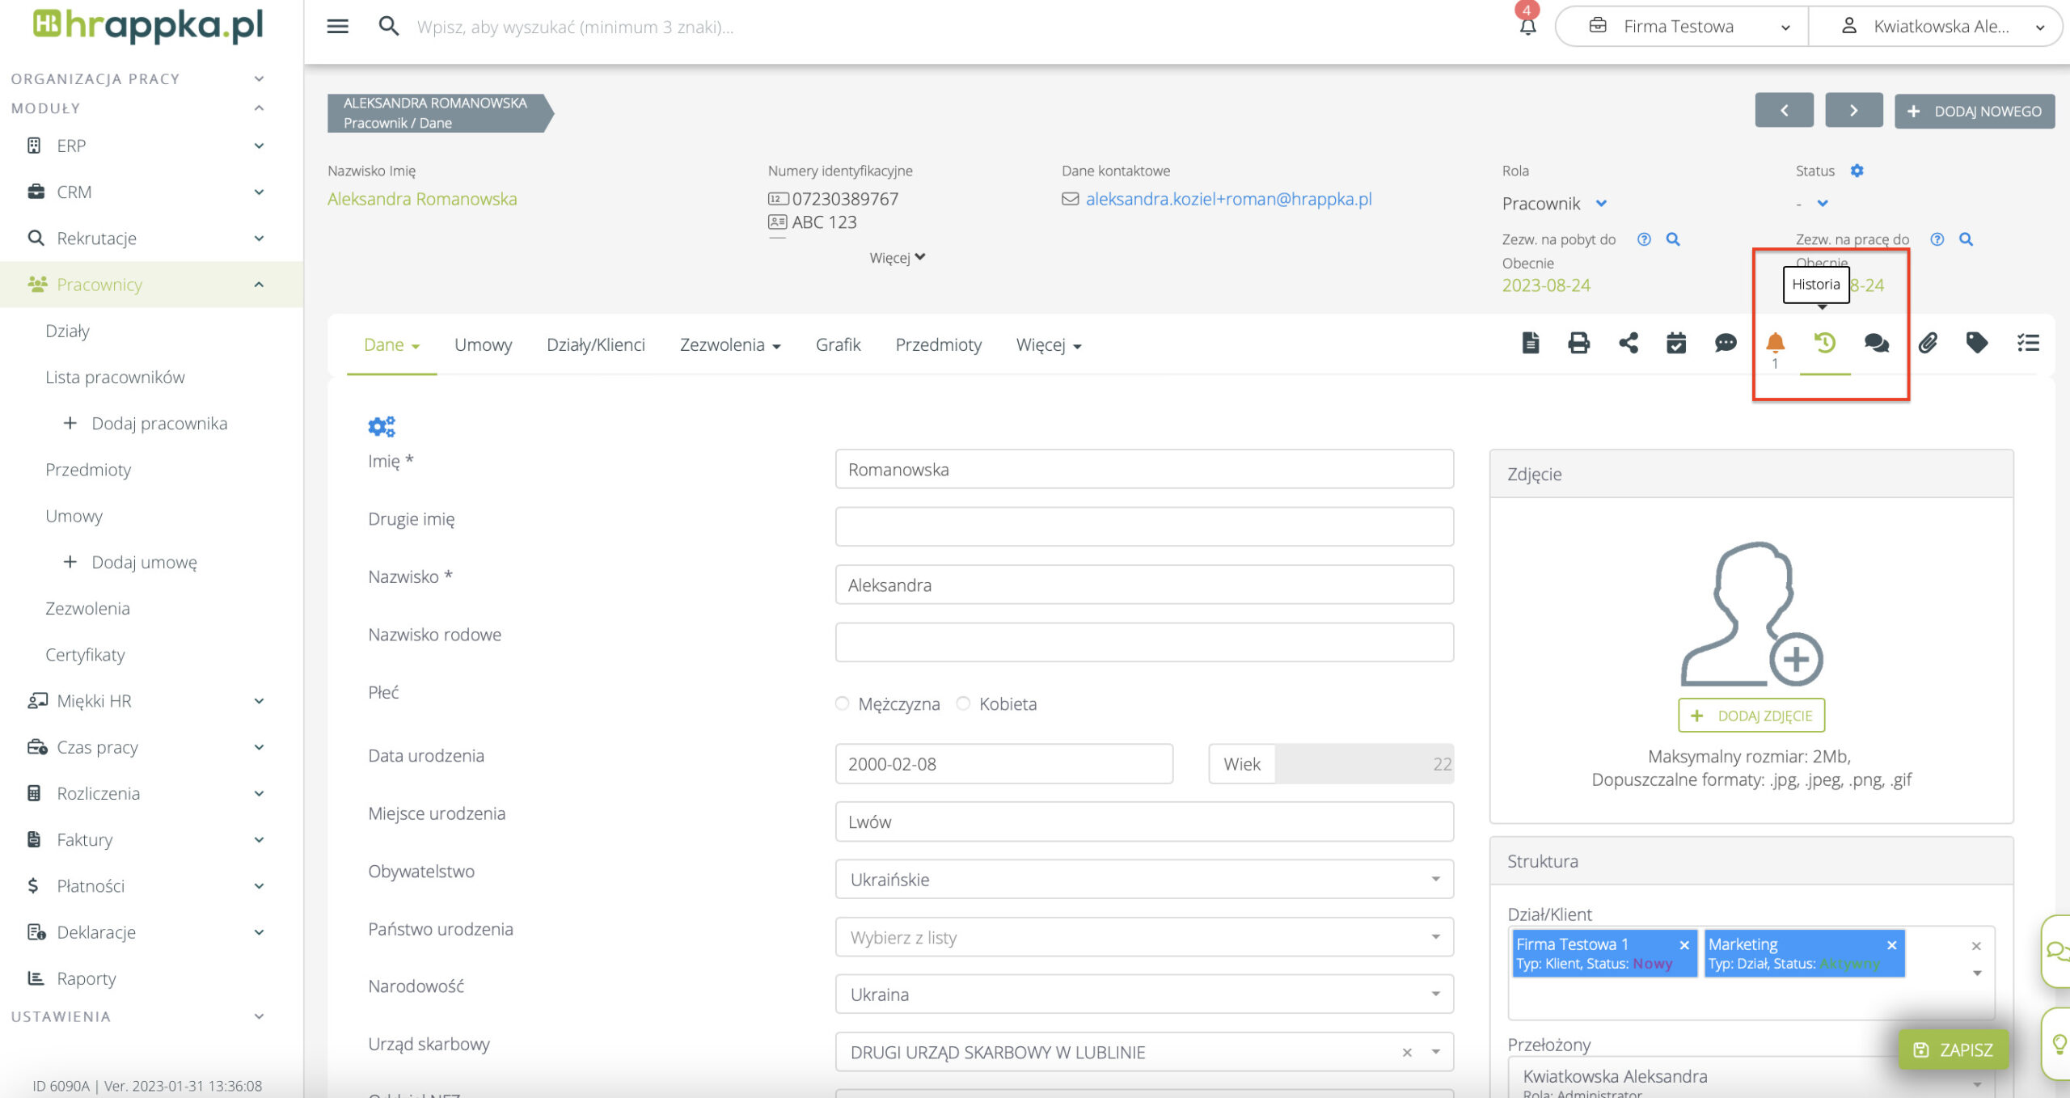Screen dimensions: 2070x1098
Task: Open attachments via paperclip icon
Action: tap(1928, 344)
